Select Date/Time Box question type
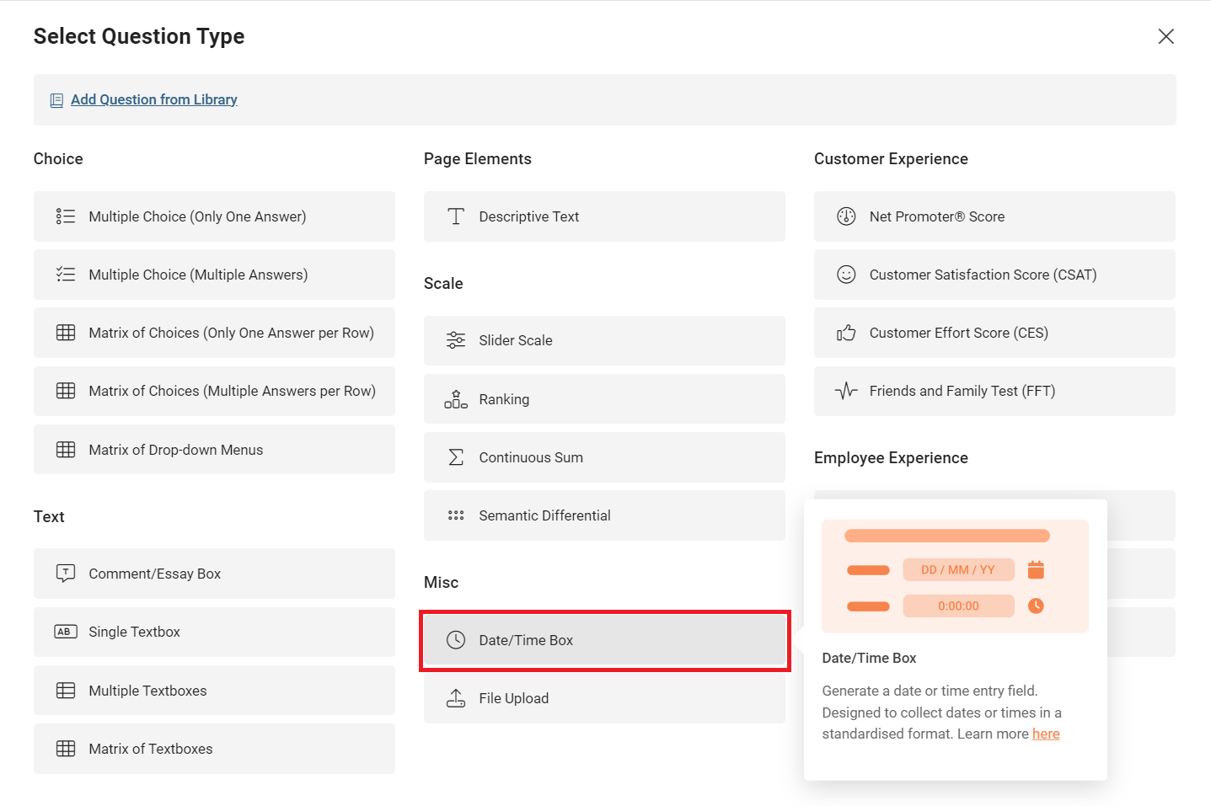Screen dimensions: 1211x806 (604, 640)
